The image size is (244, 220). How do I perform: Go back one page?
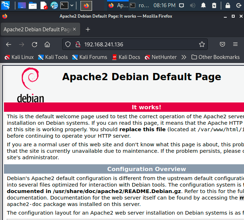coord(9,45)
